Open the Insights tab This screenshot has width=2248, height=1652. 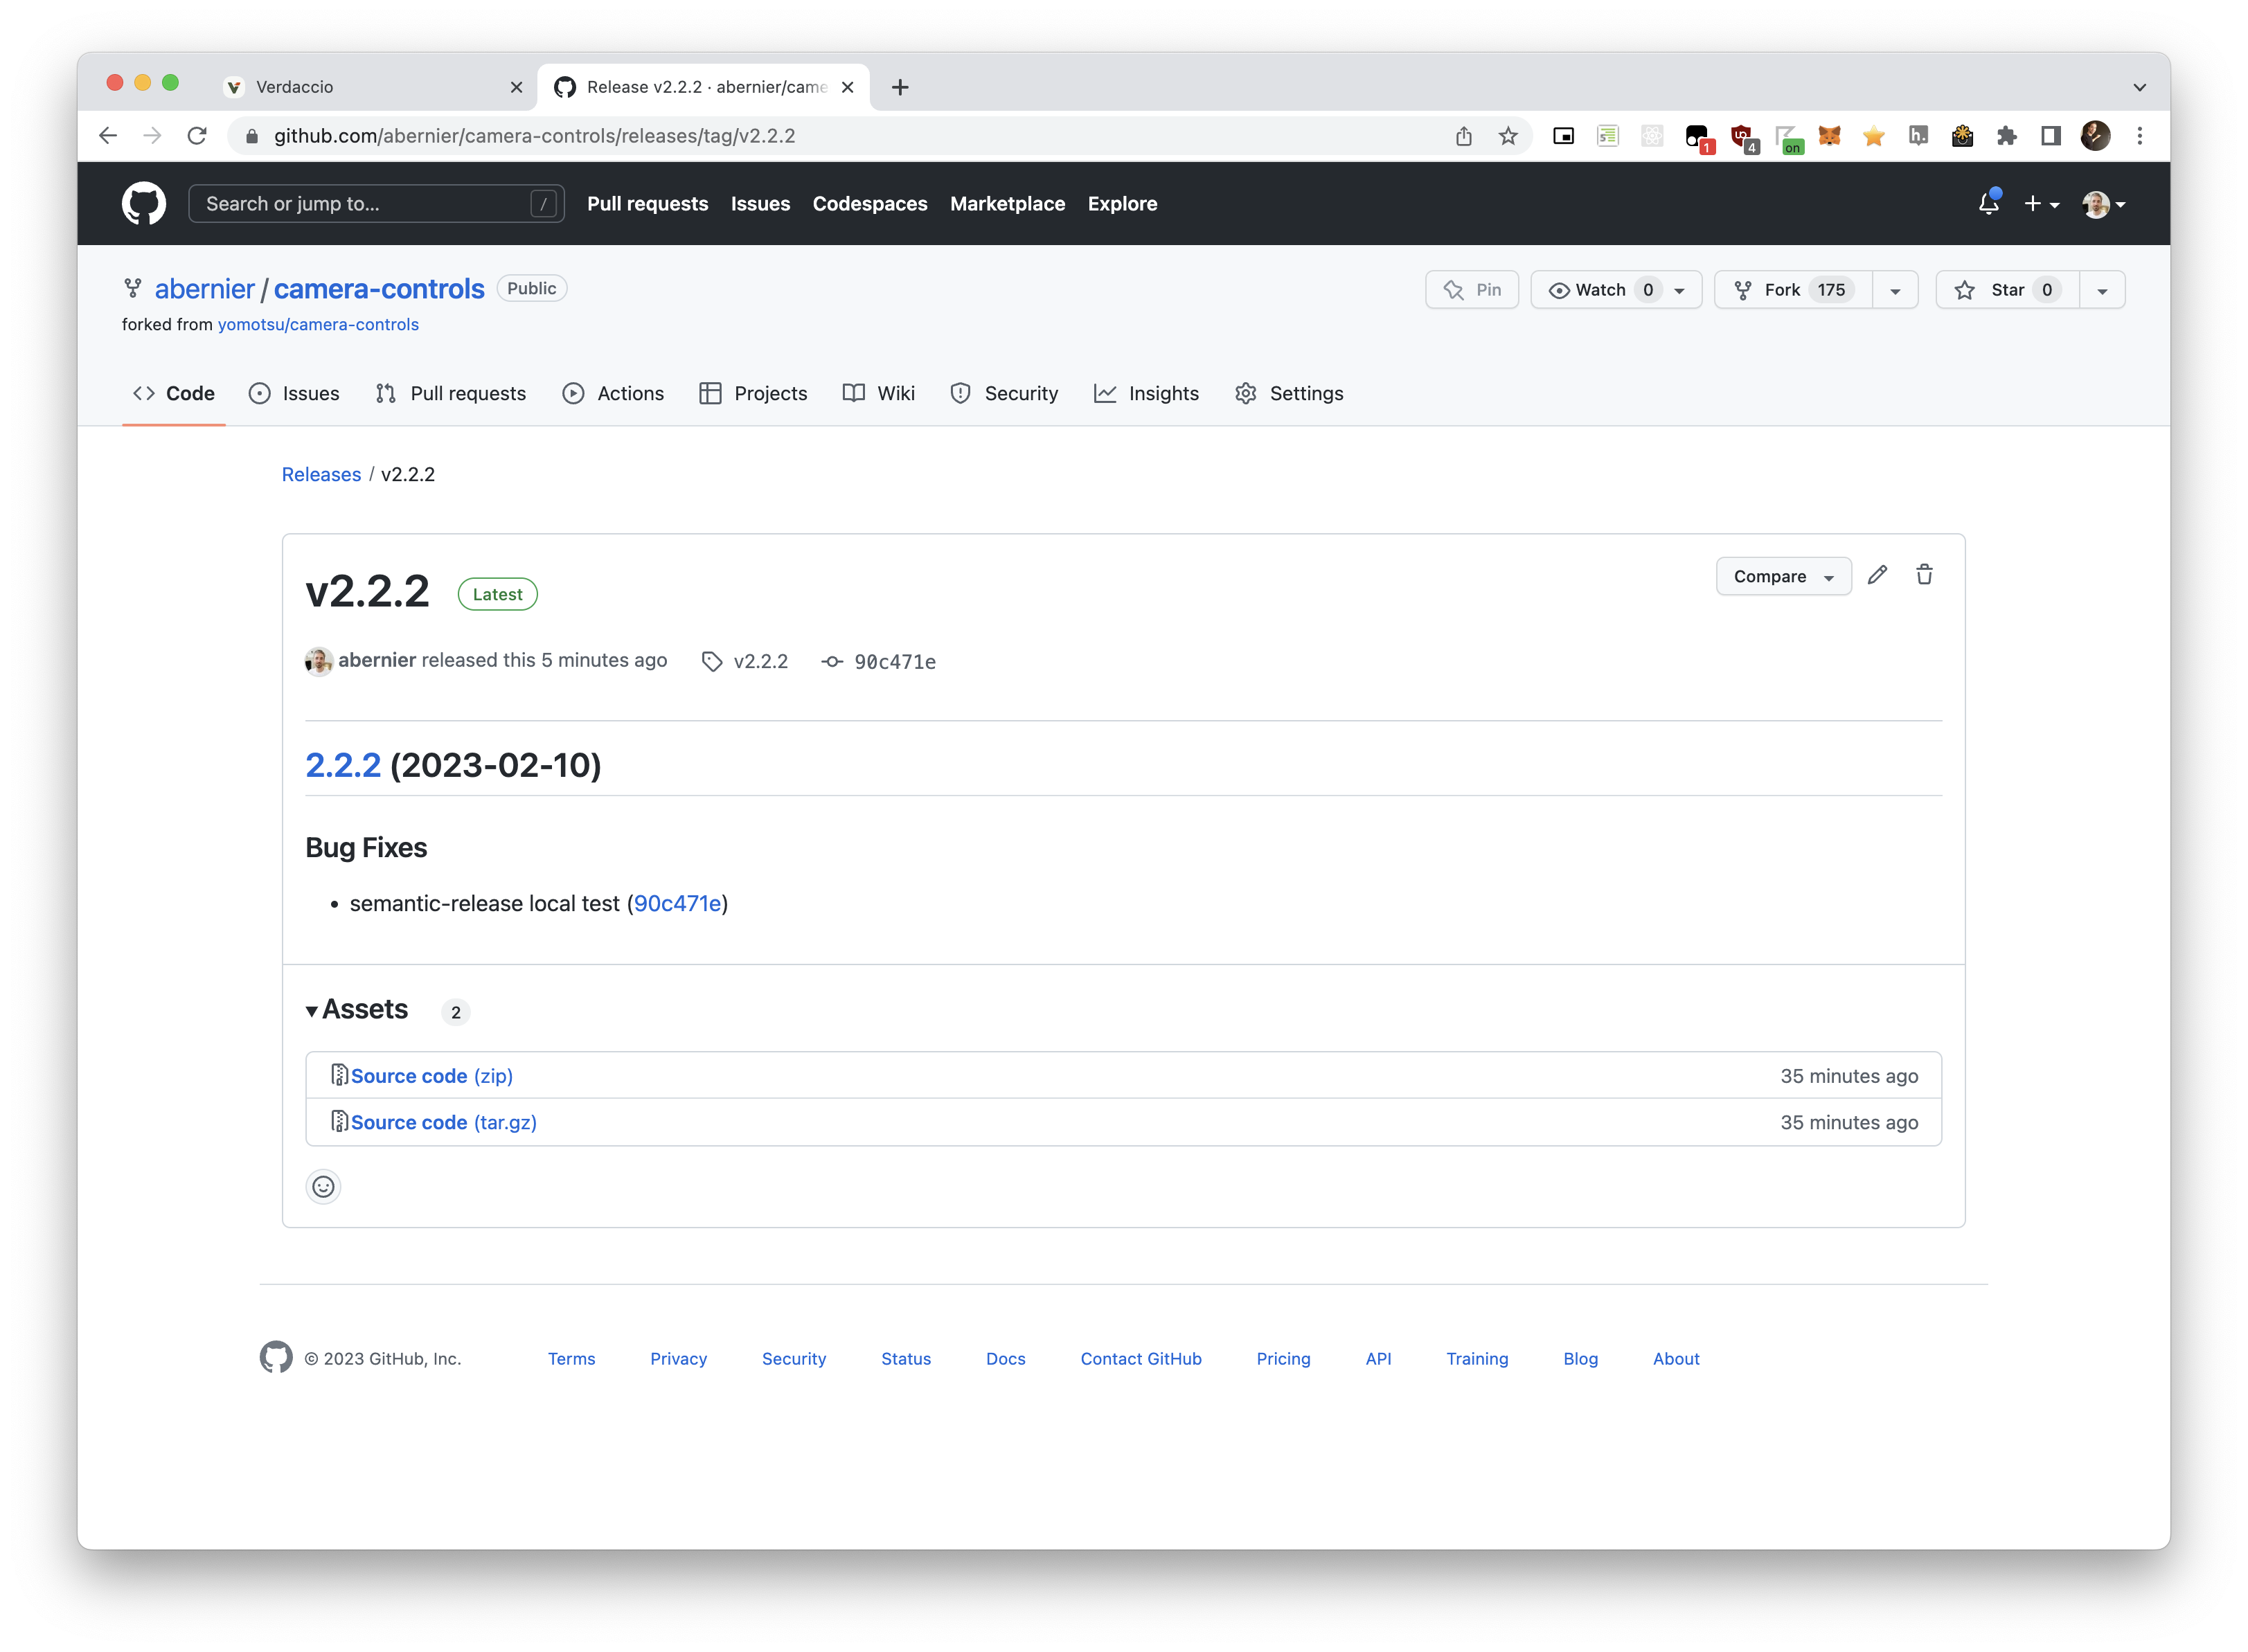click(x=1146, y=393)
